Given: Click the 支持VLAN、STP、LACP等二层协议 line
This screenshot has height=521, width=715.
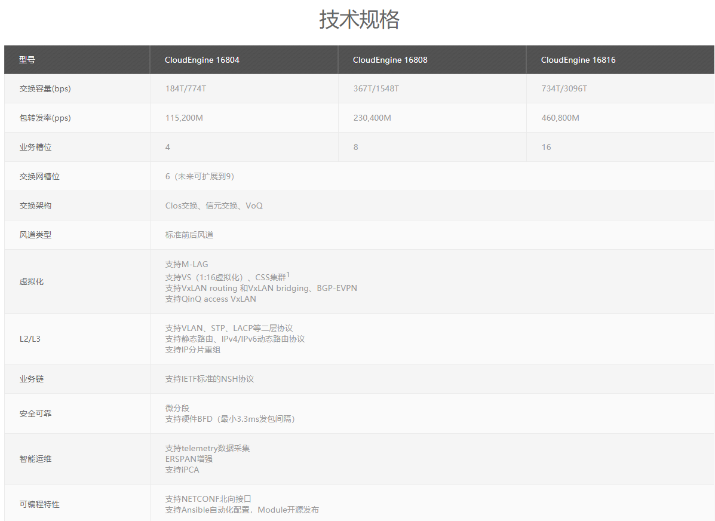Looking at the screenshot, I should click(229, 328).
